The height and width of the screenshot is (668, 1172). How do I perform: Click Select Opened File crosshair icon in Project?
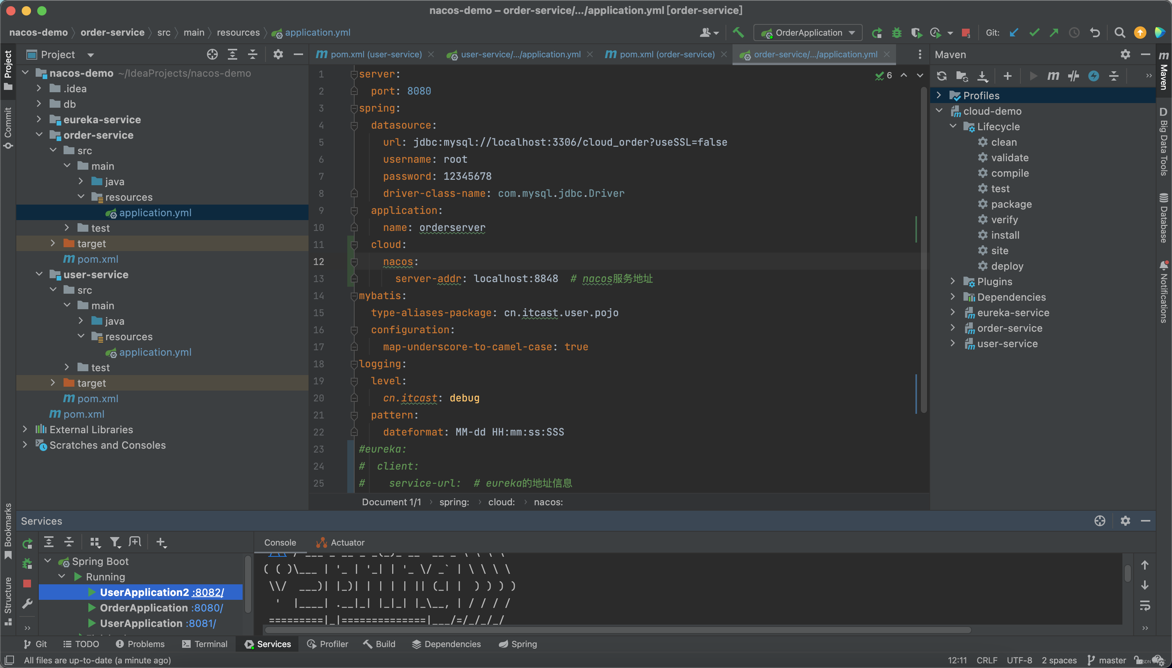pos(212,55)
